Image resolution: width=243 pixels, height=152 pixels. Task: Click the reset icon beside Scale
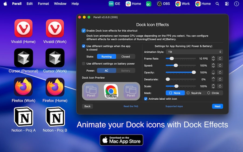pyautogui.click(x=220, y=86)
